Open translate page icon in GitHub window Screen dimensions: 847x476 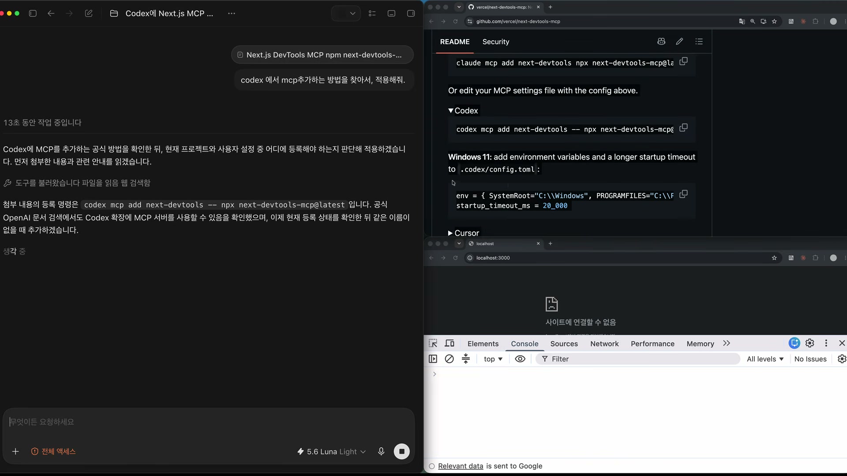(742, 21)
